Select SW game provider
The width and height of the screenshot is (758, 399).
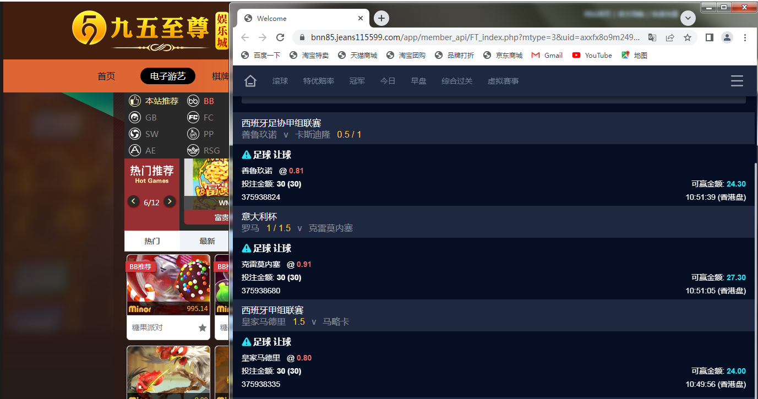coord(144,134)
